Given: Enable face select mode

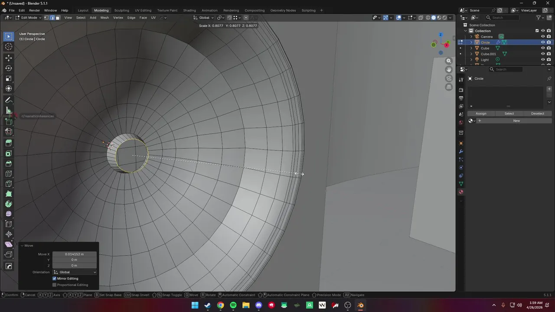Looking at the screenshot, I should pyautogui.click(x=57, y=18).
